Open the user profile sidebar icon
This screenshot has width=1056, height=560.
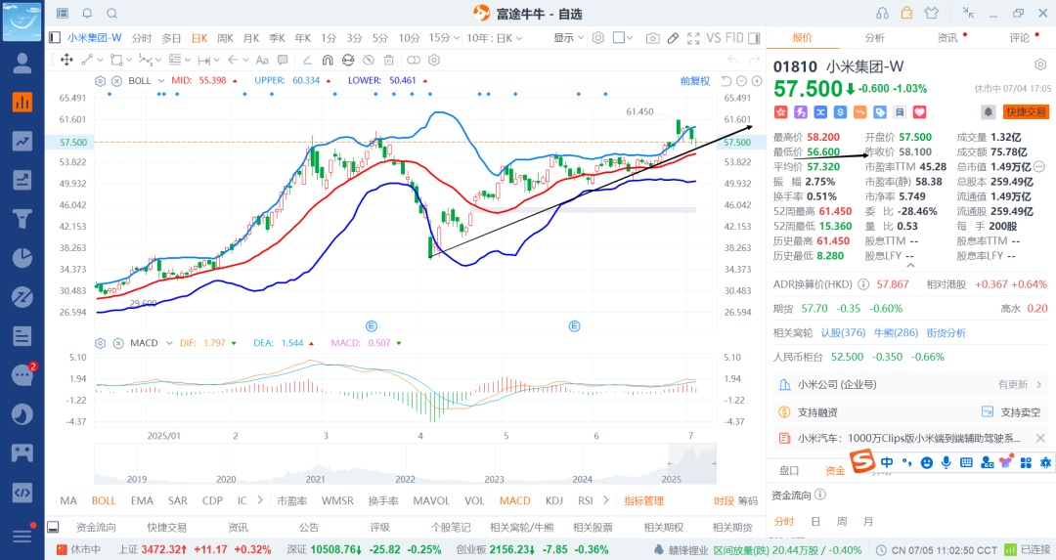[22, 63]
